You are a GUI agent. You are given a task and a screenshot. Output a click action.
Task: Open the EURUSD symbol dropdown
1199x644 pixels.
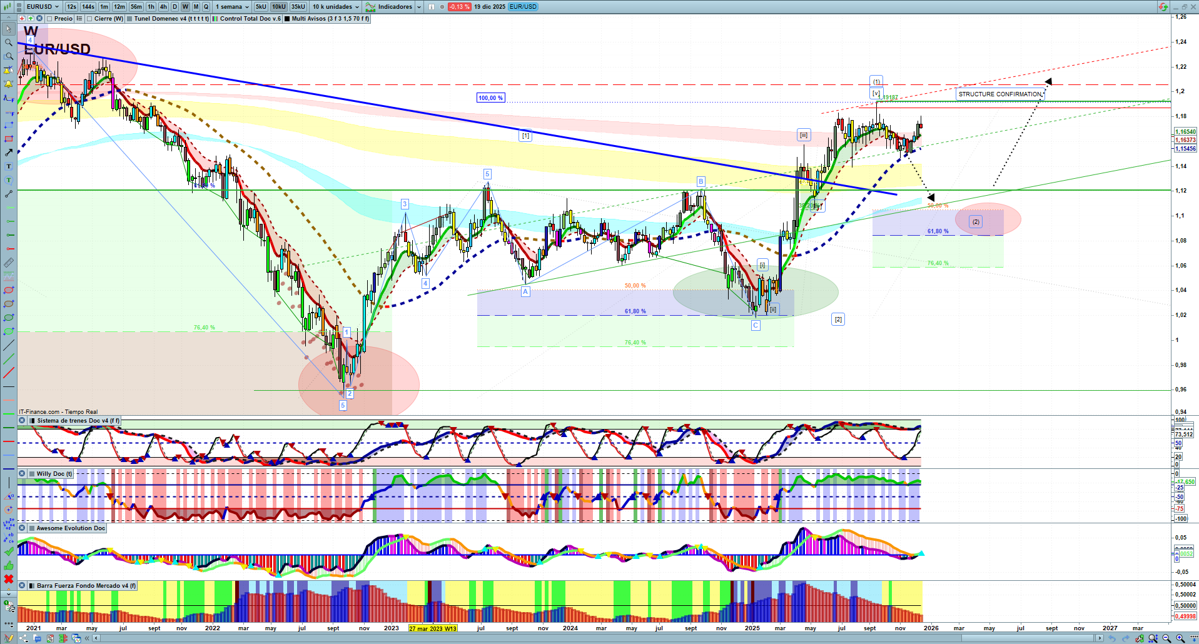pos(43,7)
